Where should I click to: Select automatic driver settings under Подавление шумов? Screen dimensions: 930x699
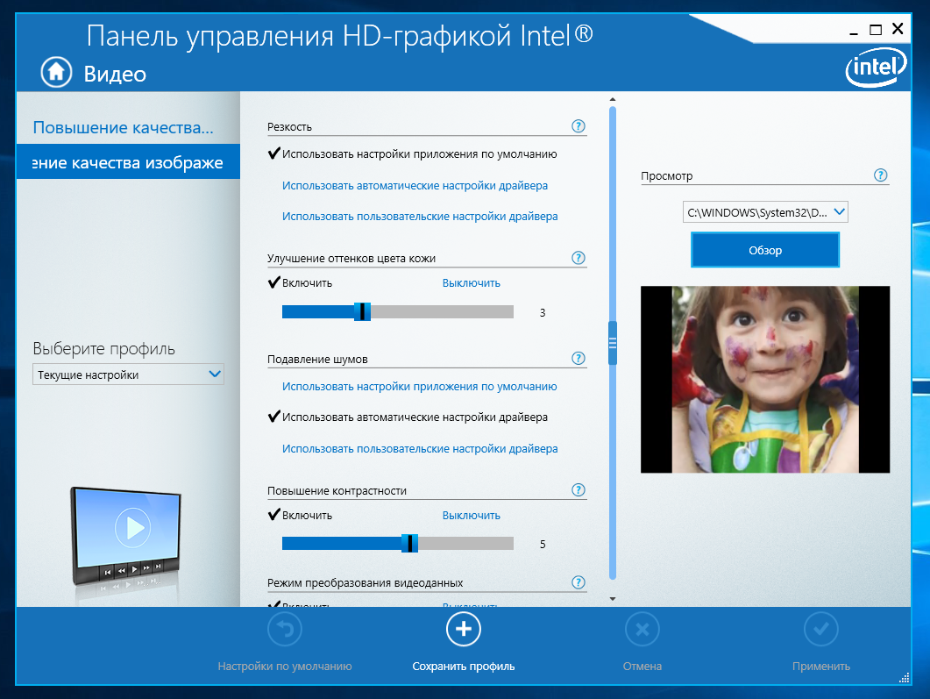415,417
